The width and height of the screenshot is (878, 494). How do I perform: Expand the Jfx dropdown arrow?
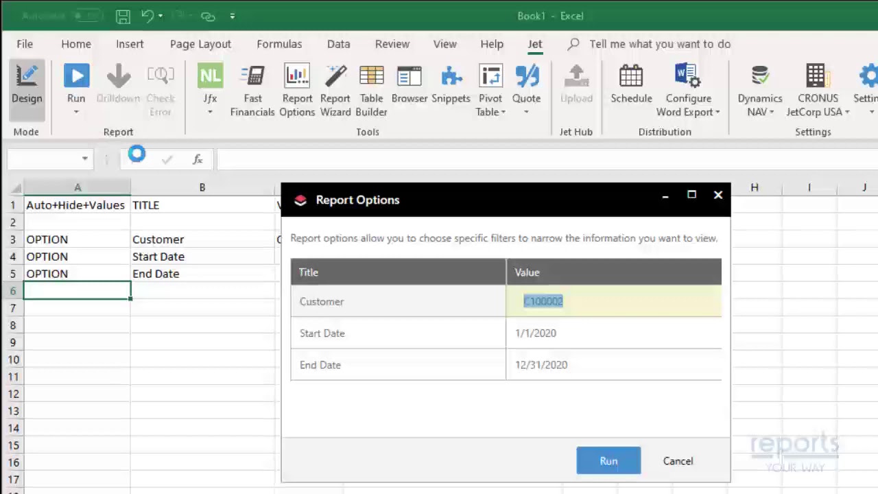click(210, 112)
